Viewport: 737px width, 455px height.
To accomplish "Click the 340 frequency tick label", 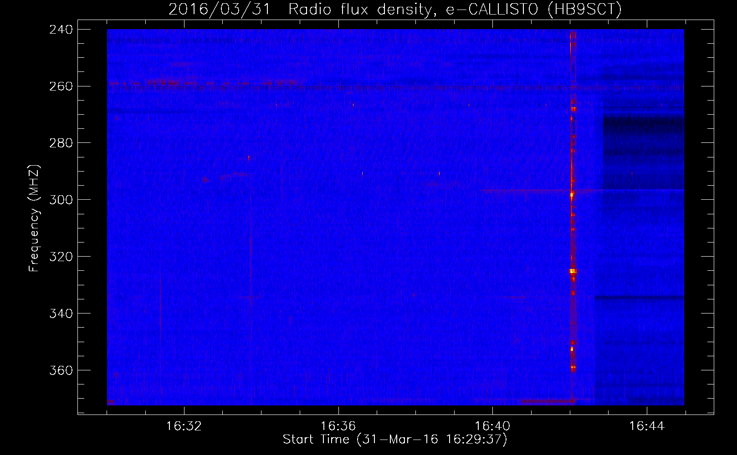I will [x=61, y=314].
